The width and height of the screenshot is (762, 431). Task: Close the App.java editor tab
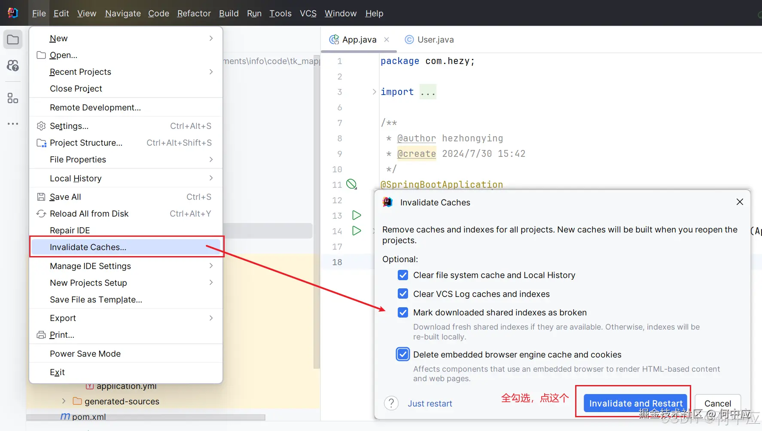(387, 40)
